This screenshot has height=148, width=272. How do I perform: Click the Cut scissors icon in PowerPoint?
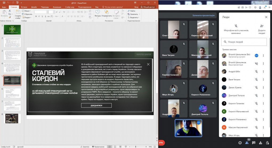(x=10, y=11)
